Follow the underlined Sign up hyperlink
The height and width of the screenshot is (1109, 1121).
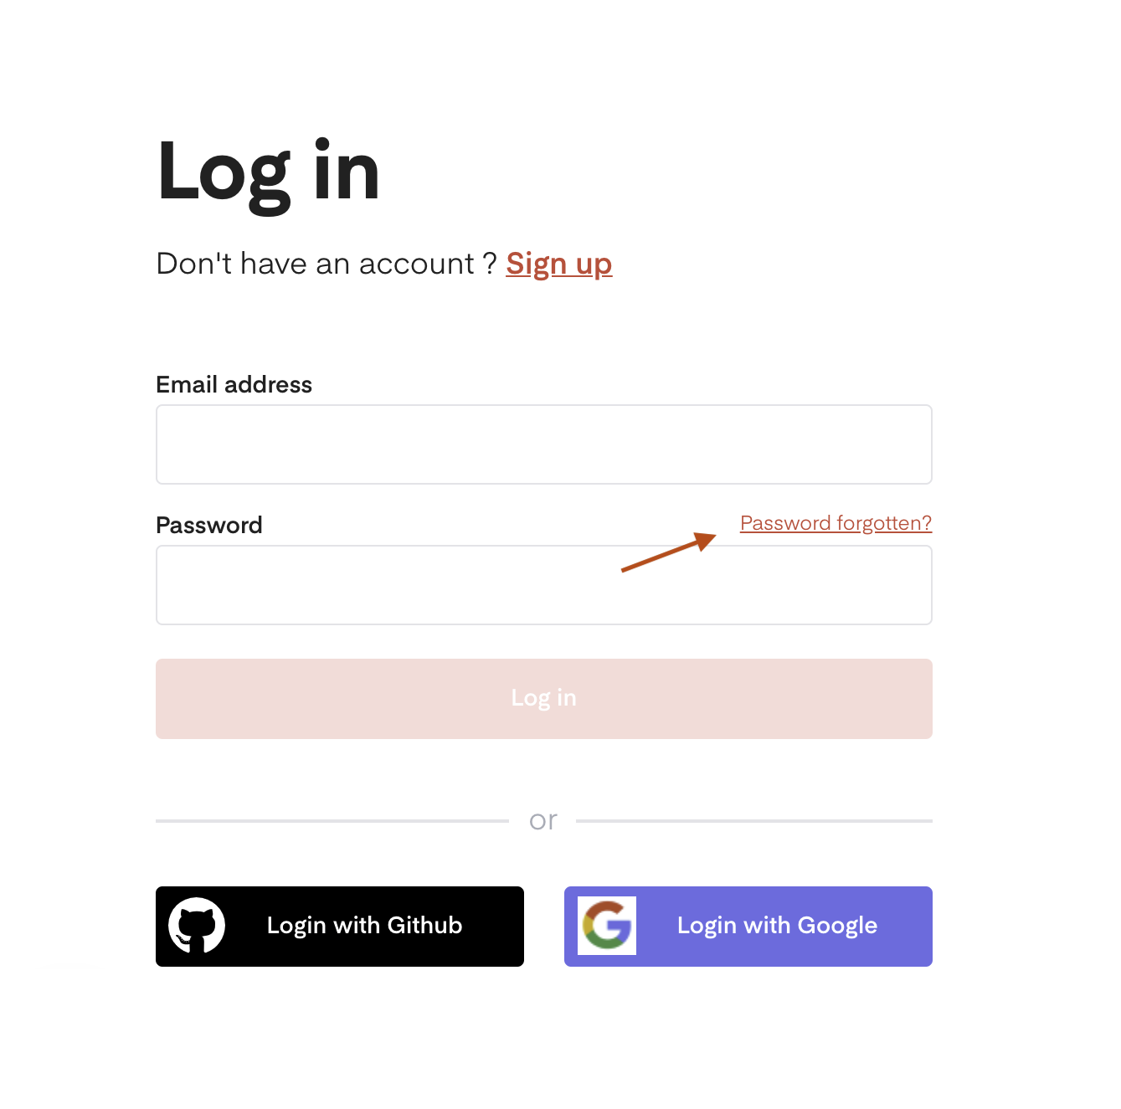pos(558,264)
